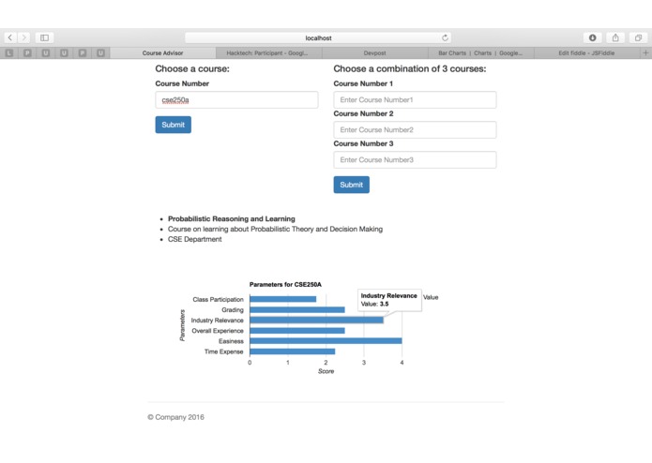Select the Industry Relevance bar
The image size is (652, 463).
point(316,321)
